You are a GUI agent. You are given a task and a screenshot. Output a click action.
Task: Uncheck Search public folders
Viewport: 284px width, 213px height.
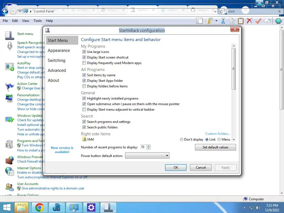point(84,127)
